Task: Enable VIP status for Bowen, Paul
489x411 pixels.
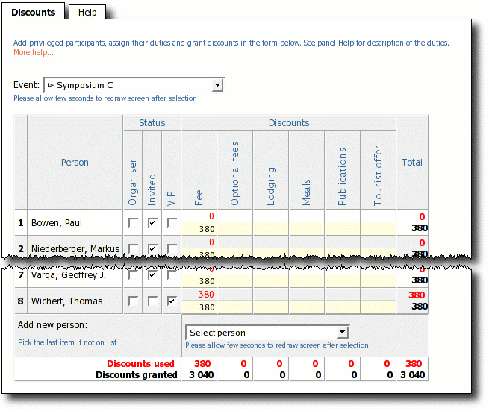Action: 171,223
